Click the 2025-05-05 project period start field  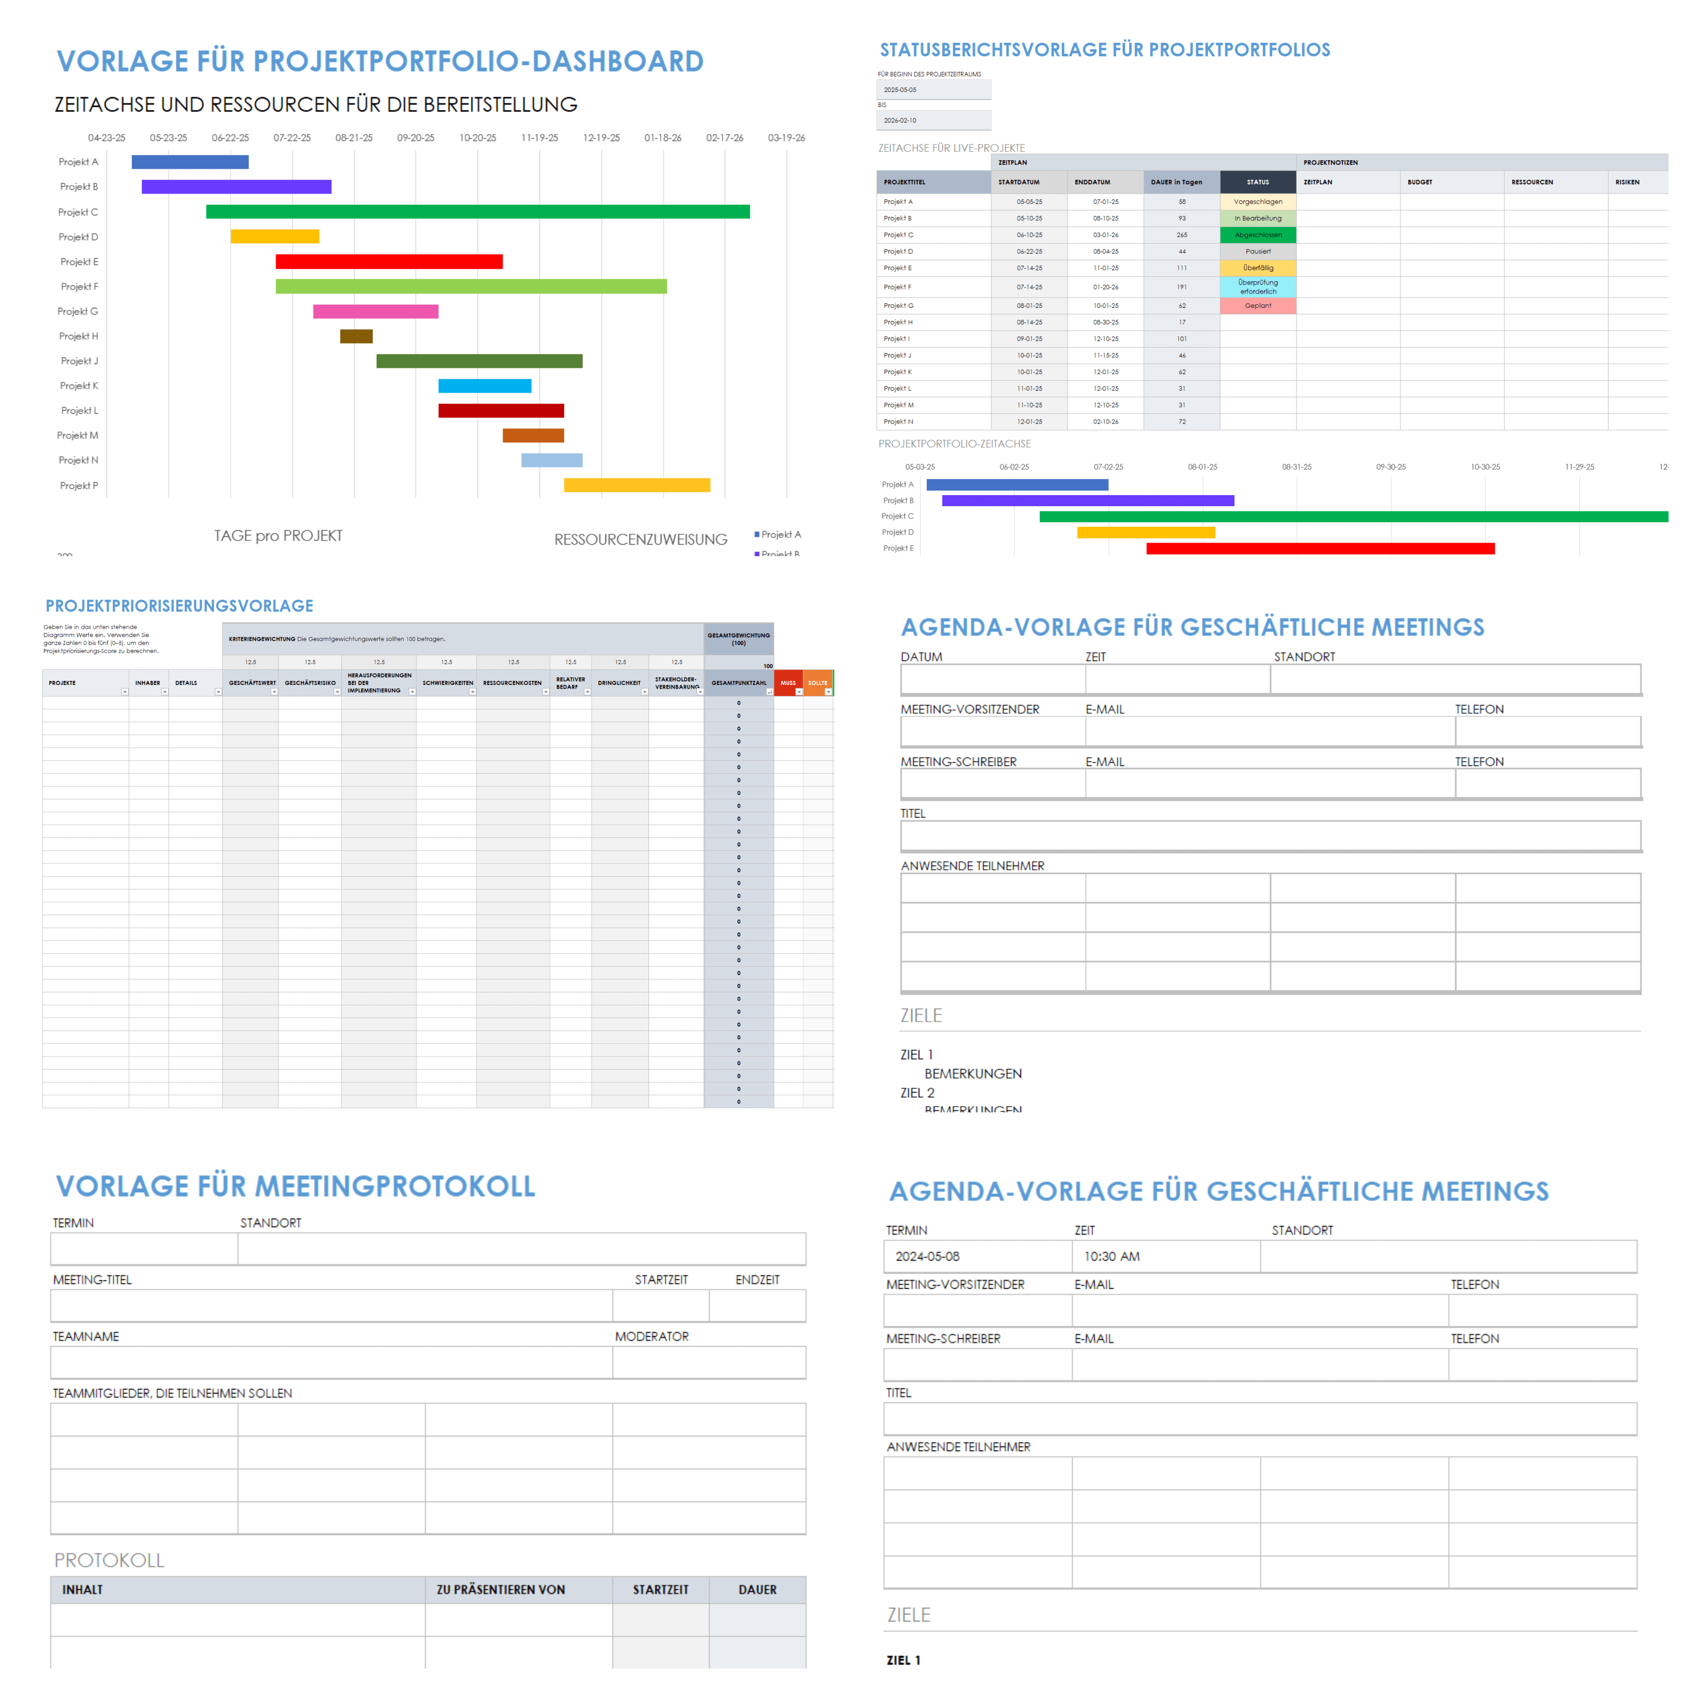[x=933, y=90]
